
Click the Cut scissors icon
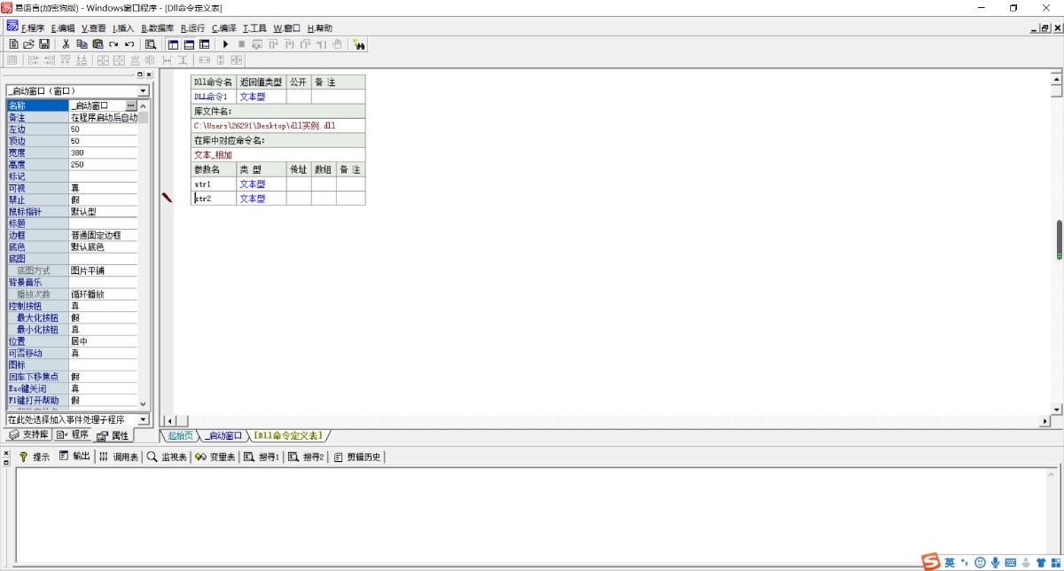click(66, 43)
